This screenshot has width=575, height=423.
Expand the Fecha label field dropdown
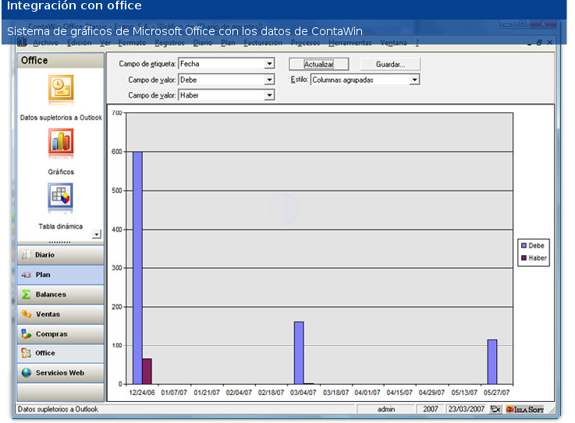(x=269, y=63)
